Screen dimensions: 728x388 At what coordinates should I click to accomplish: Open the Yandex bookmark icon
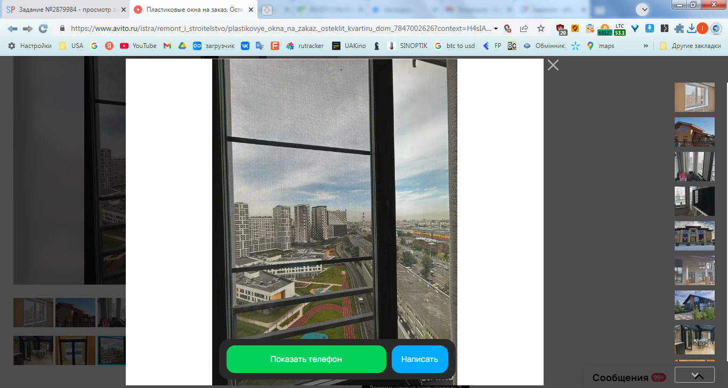[x=109, y=46]
